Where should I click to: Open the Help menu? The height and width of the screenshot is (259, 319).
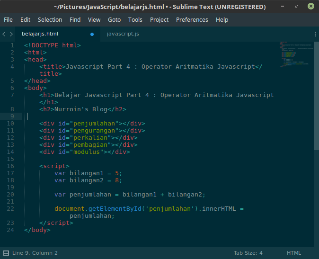point(222,20)
